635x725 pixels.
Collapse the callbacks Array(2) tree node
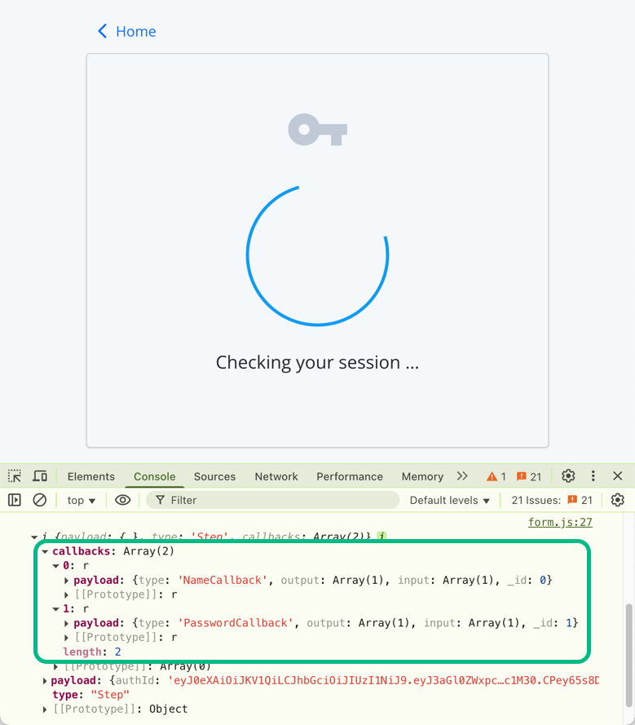tap(46, 552)
